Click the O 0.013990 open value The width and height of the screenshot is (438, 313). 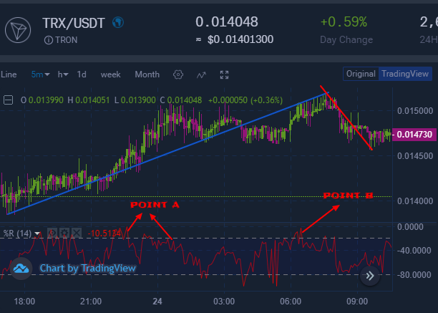[42, 100]
